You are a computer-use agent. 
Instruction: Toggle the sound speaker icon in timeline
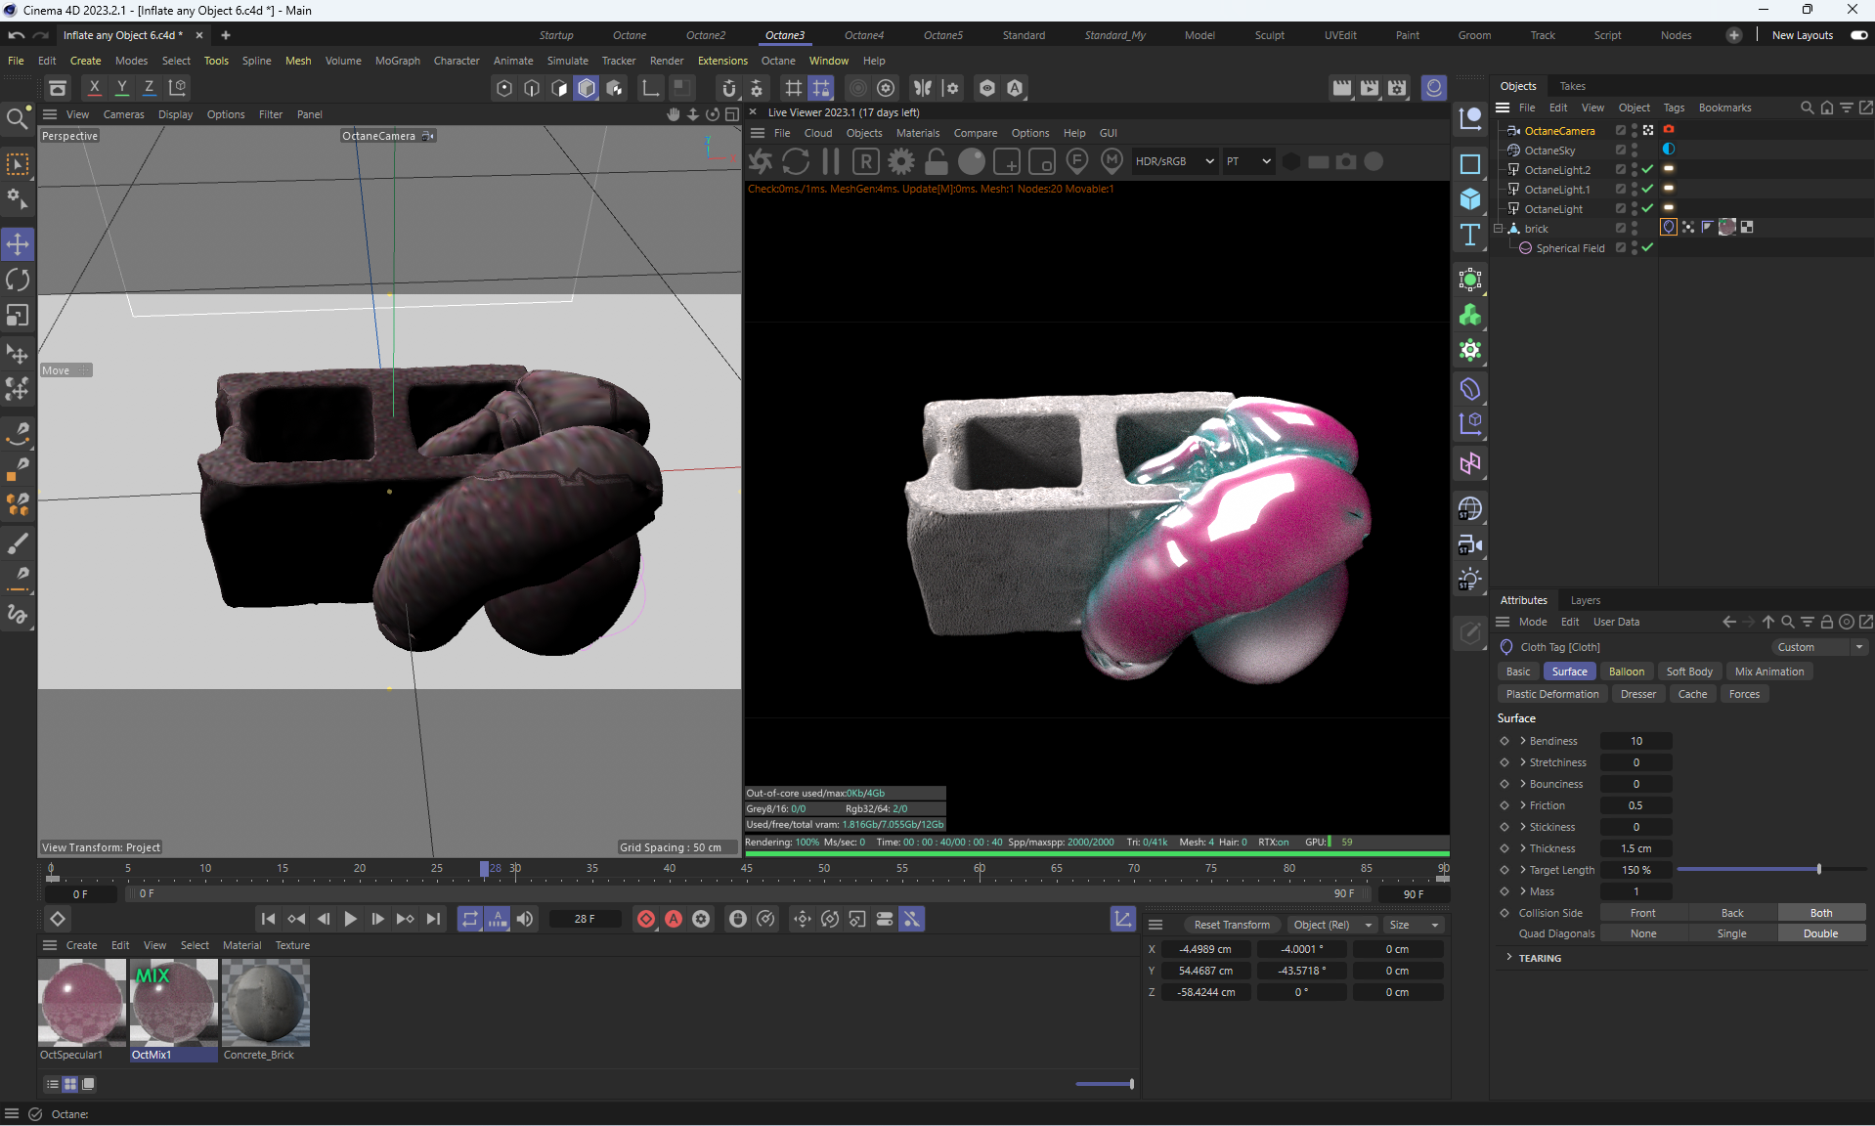[x=525, y=919]
